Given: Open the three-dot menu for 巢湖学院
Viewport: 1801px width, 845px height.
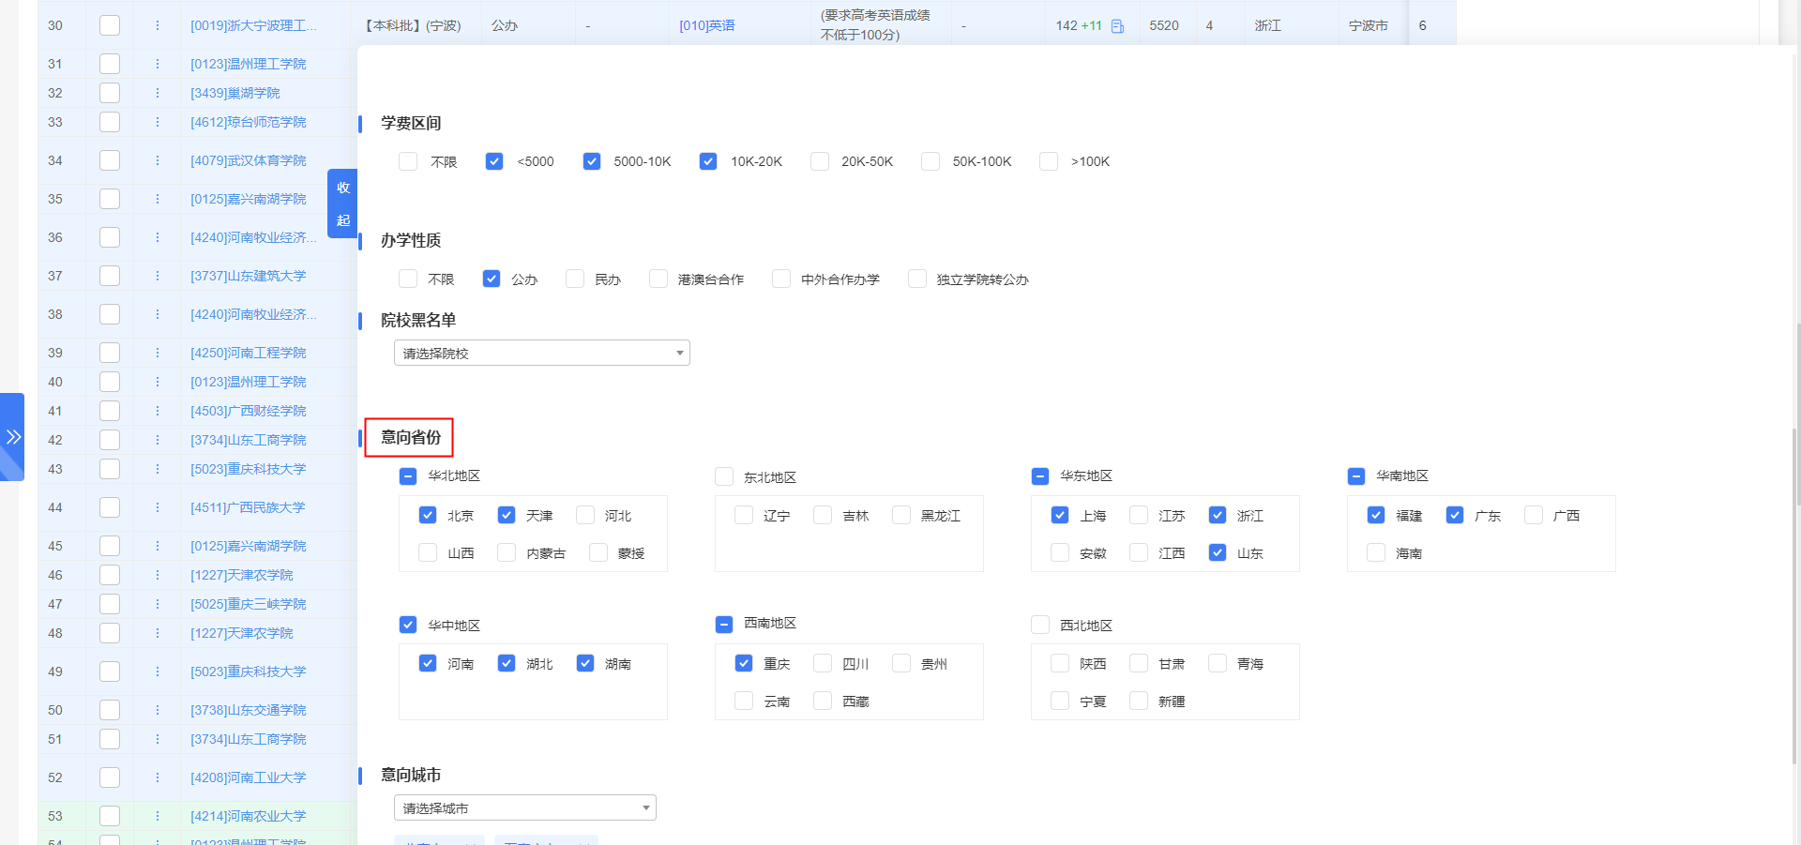Looking at the screenshot, I should (x=157, y=93).
